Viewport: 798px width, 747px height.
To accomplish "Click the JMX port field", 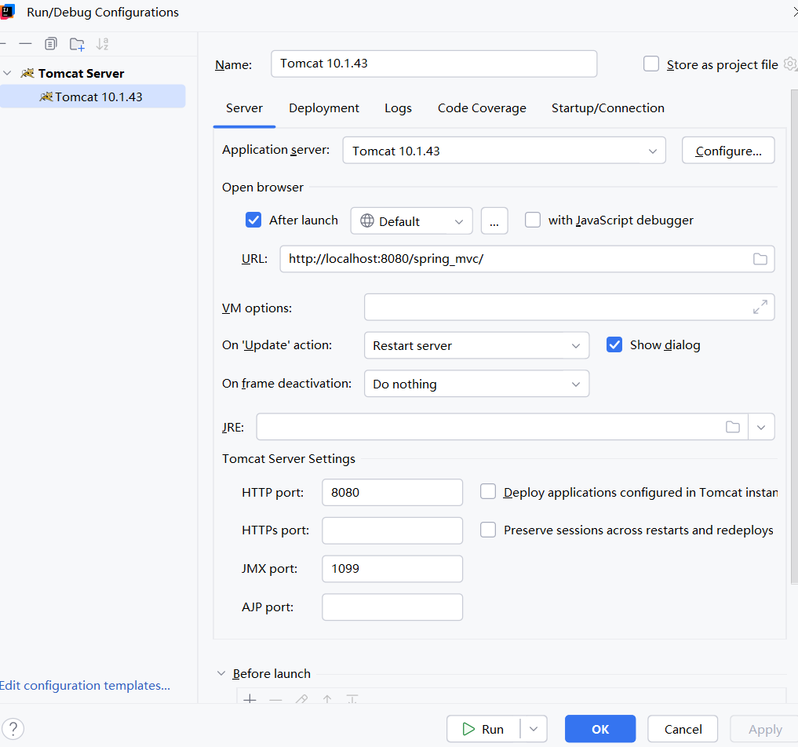I will 392,568.
